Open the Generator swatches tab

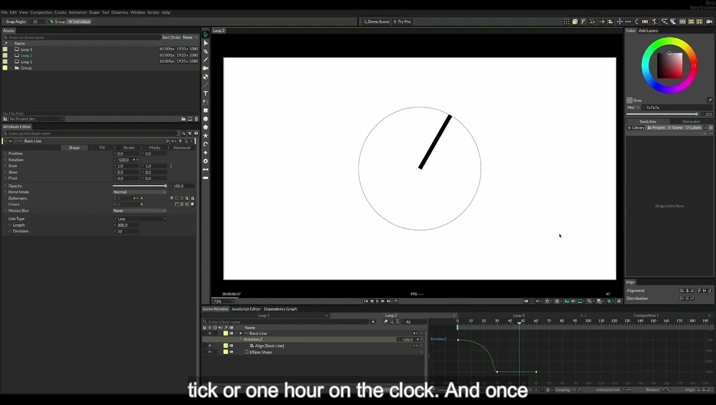tap(691, 122)
